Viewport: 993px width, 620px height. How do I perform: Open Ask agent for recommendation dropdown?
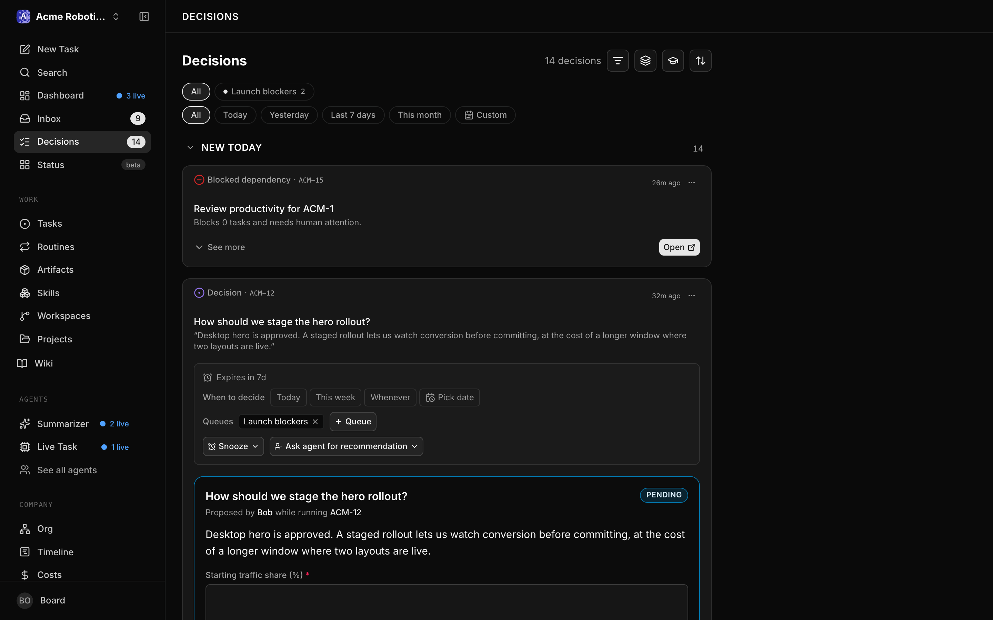coord(346,446)
